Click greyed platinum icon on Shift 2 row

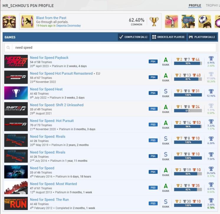pyautogui.click(x=211, y=106)
